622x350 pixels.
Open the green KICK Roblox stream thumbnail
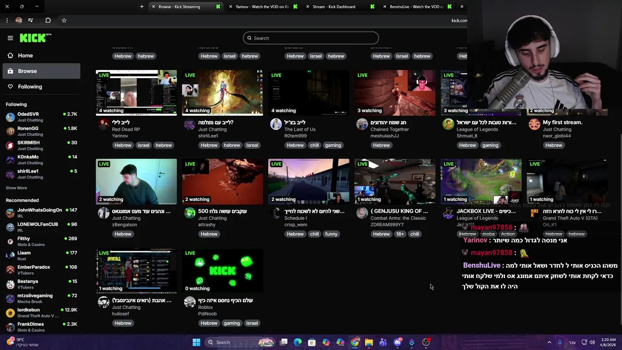[223, 271]
